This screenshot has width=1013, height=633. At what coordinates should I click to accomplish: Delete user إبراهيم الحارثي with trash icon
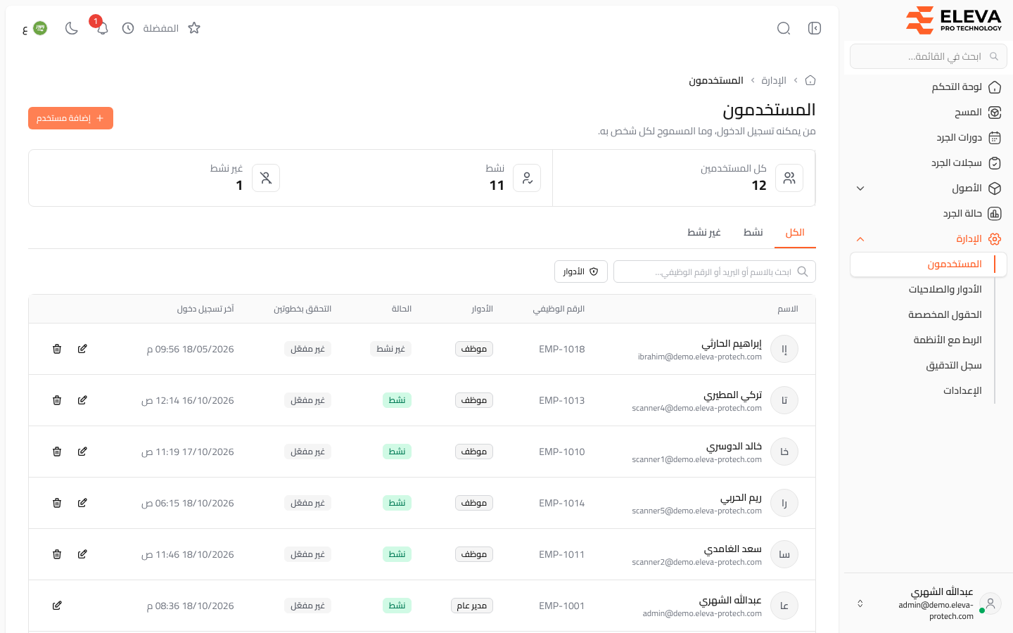(x=57, y=349)
